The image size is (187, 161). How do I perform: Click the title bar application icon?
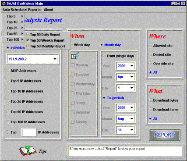point(4,4)
